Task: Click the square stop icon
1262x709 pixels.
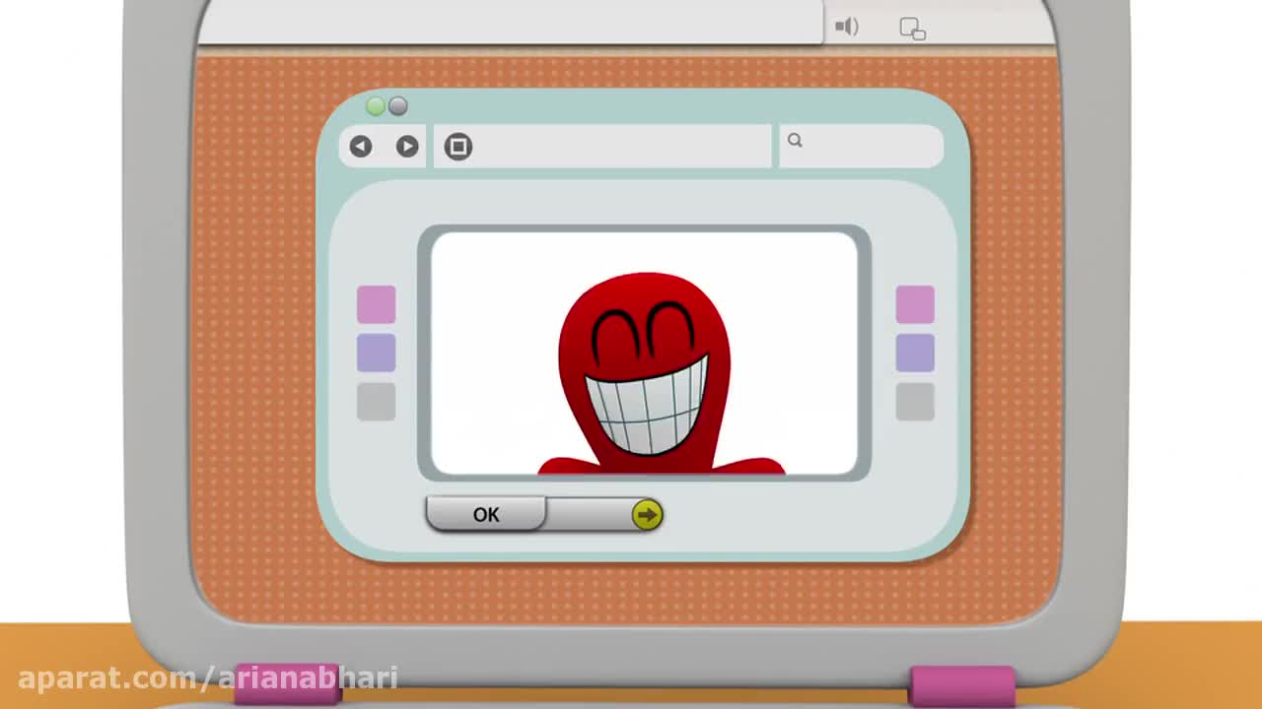Action: coord(457,147)
